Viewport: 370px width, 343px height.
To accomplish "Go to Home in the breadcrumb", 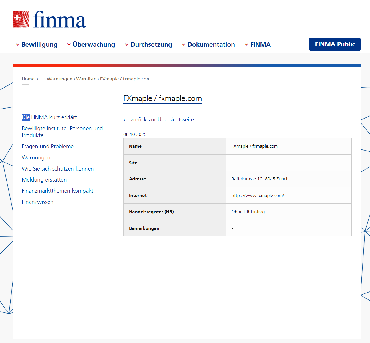I will coord(28,79).
